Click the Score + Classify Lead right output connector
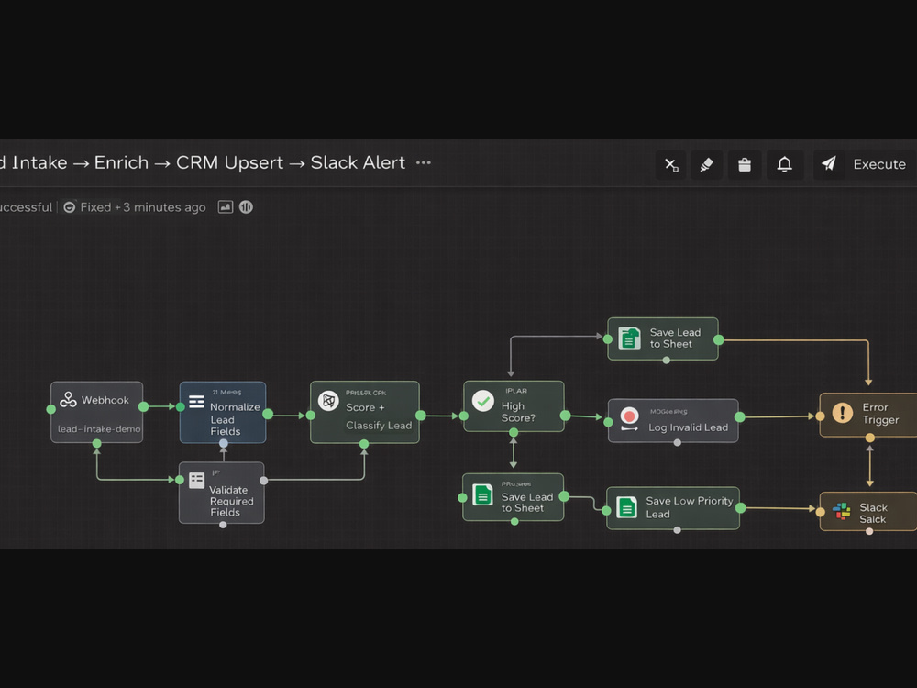917x688 pixels. point(421,416)
